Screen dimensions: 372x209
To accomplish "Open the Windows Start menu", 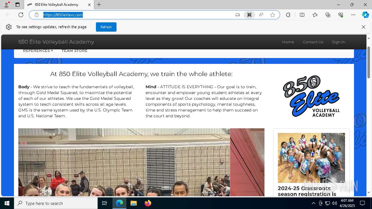I will click(7, 203).
